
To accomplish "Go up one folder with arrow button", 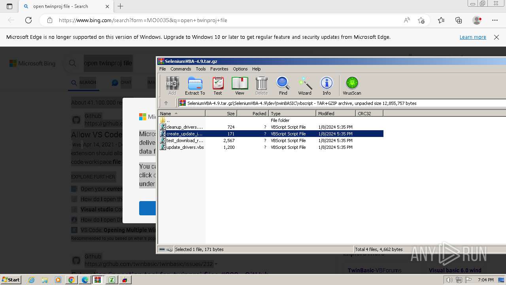I will click(166, 103).
